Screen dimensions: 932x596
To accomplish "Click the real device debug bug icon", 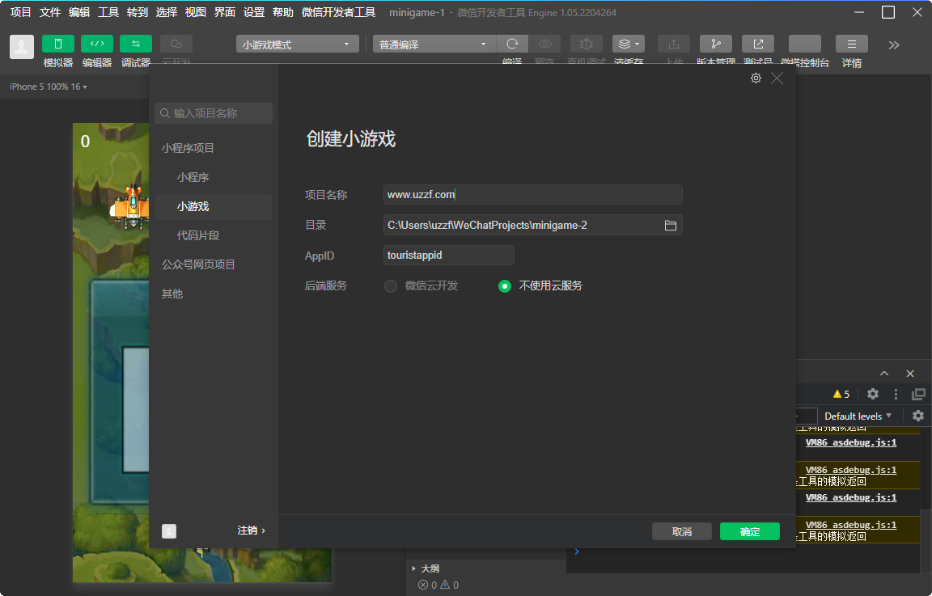I will click(586, 44).
